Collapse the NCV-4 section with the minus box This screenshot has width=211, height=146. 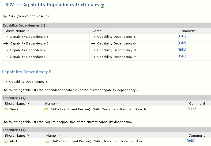click(x=3, y=6)
